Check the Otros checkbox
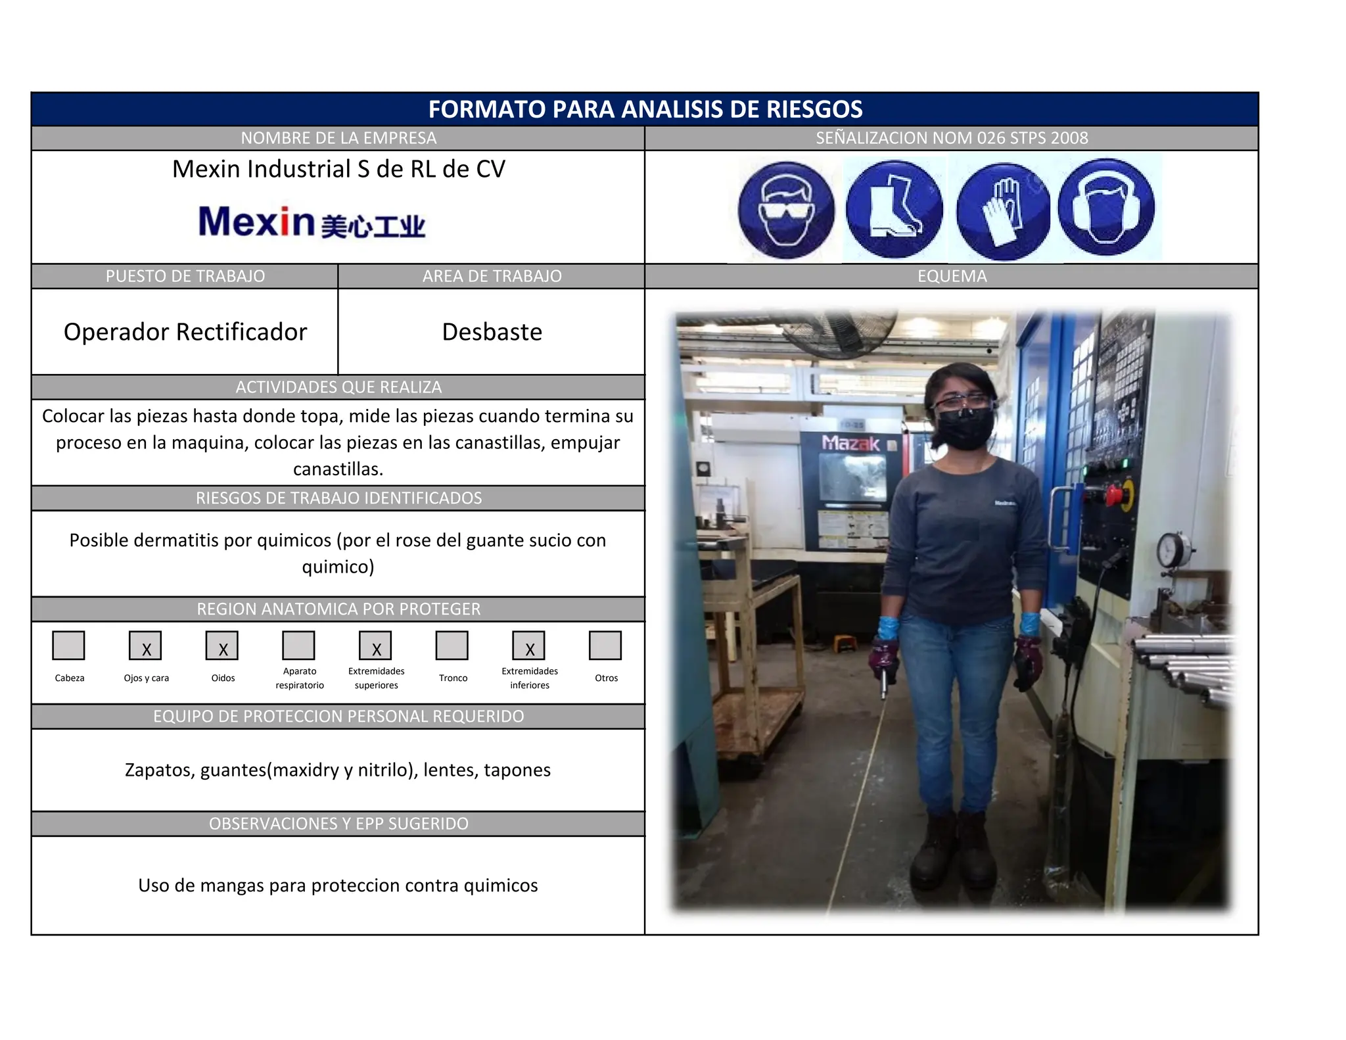The width and height of the screenshot is (1346, 1040). [605, 646]
